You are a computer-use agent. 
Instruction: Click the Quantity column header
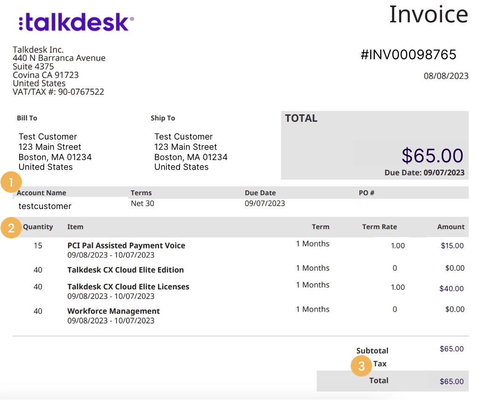click(x=38, y=227)
